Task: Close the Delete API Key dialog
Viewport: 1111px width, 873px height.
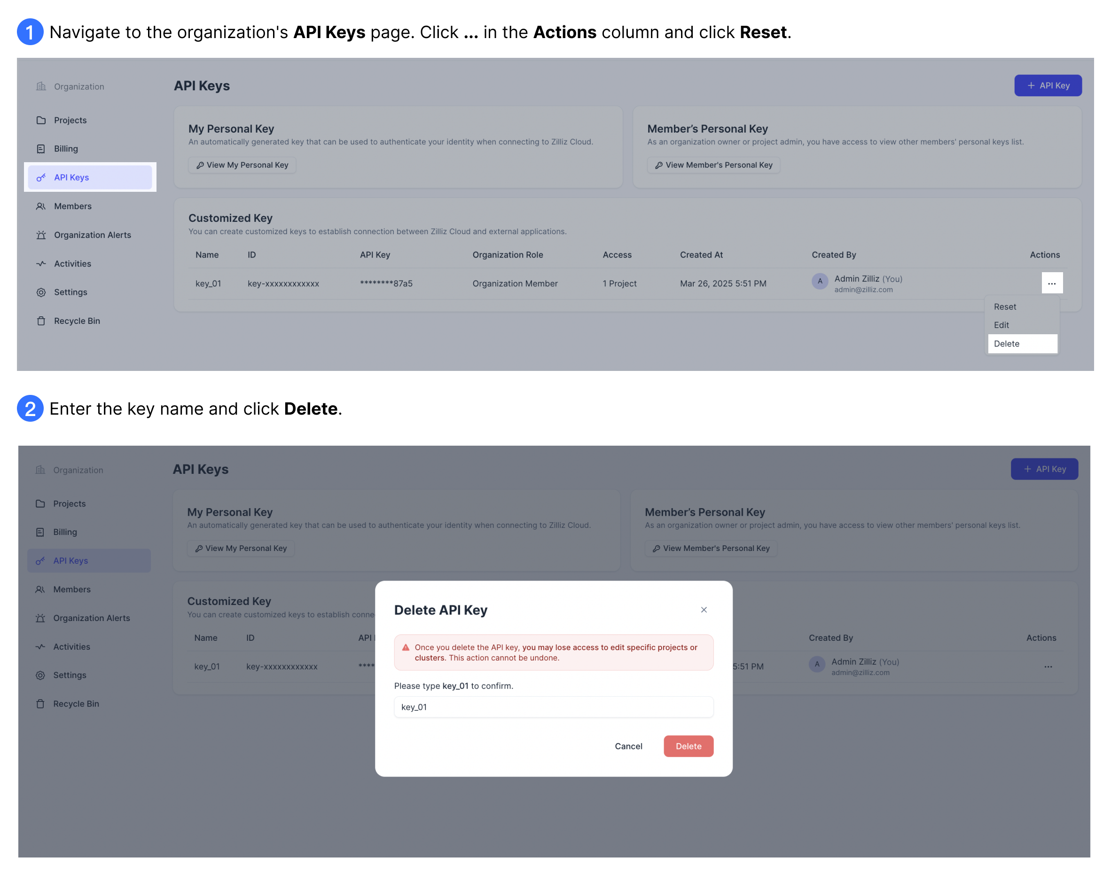Action: [704, 609]
